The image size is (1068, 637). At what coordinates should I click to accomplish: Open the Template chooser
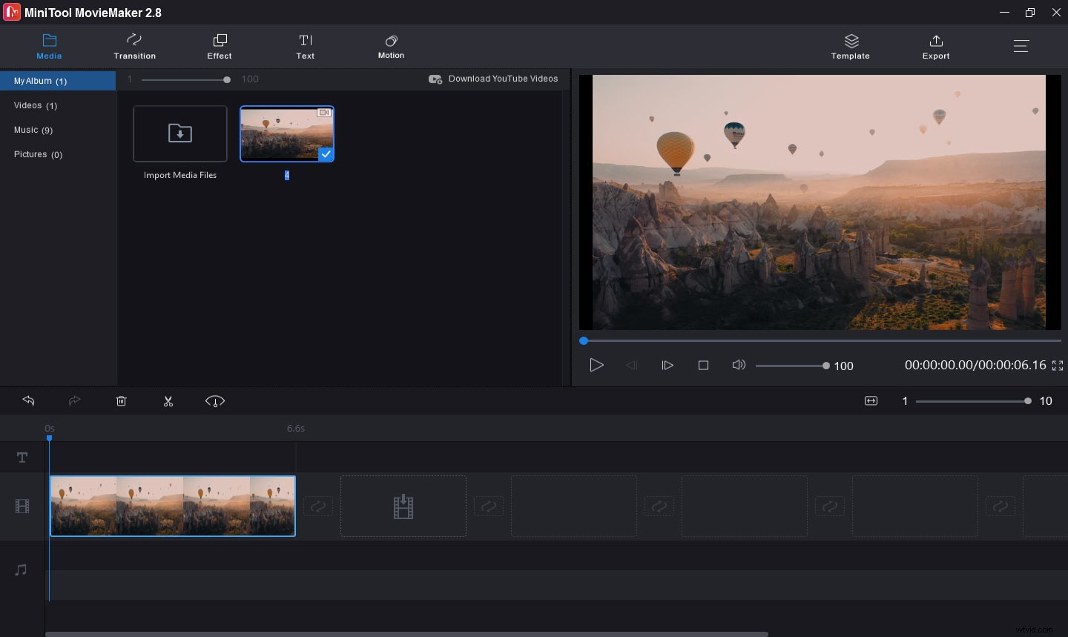(850, 46)
